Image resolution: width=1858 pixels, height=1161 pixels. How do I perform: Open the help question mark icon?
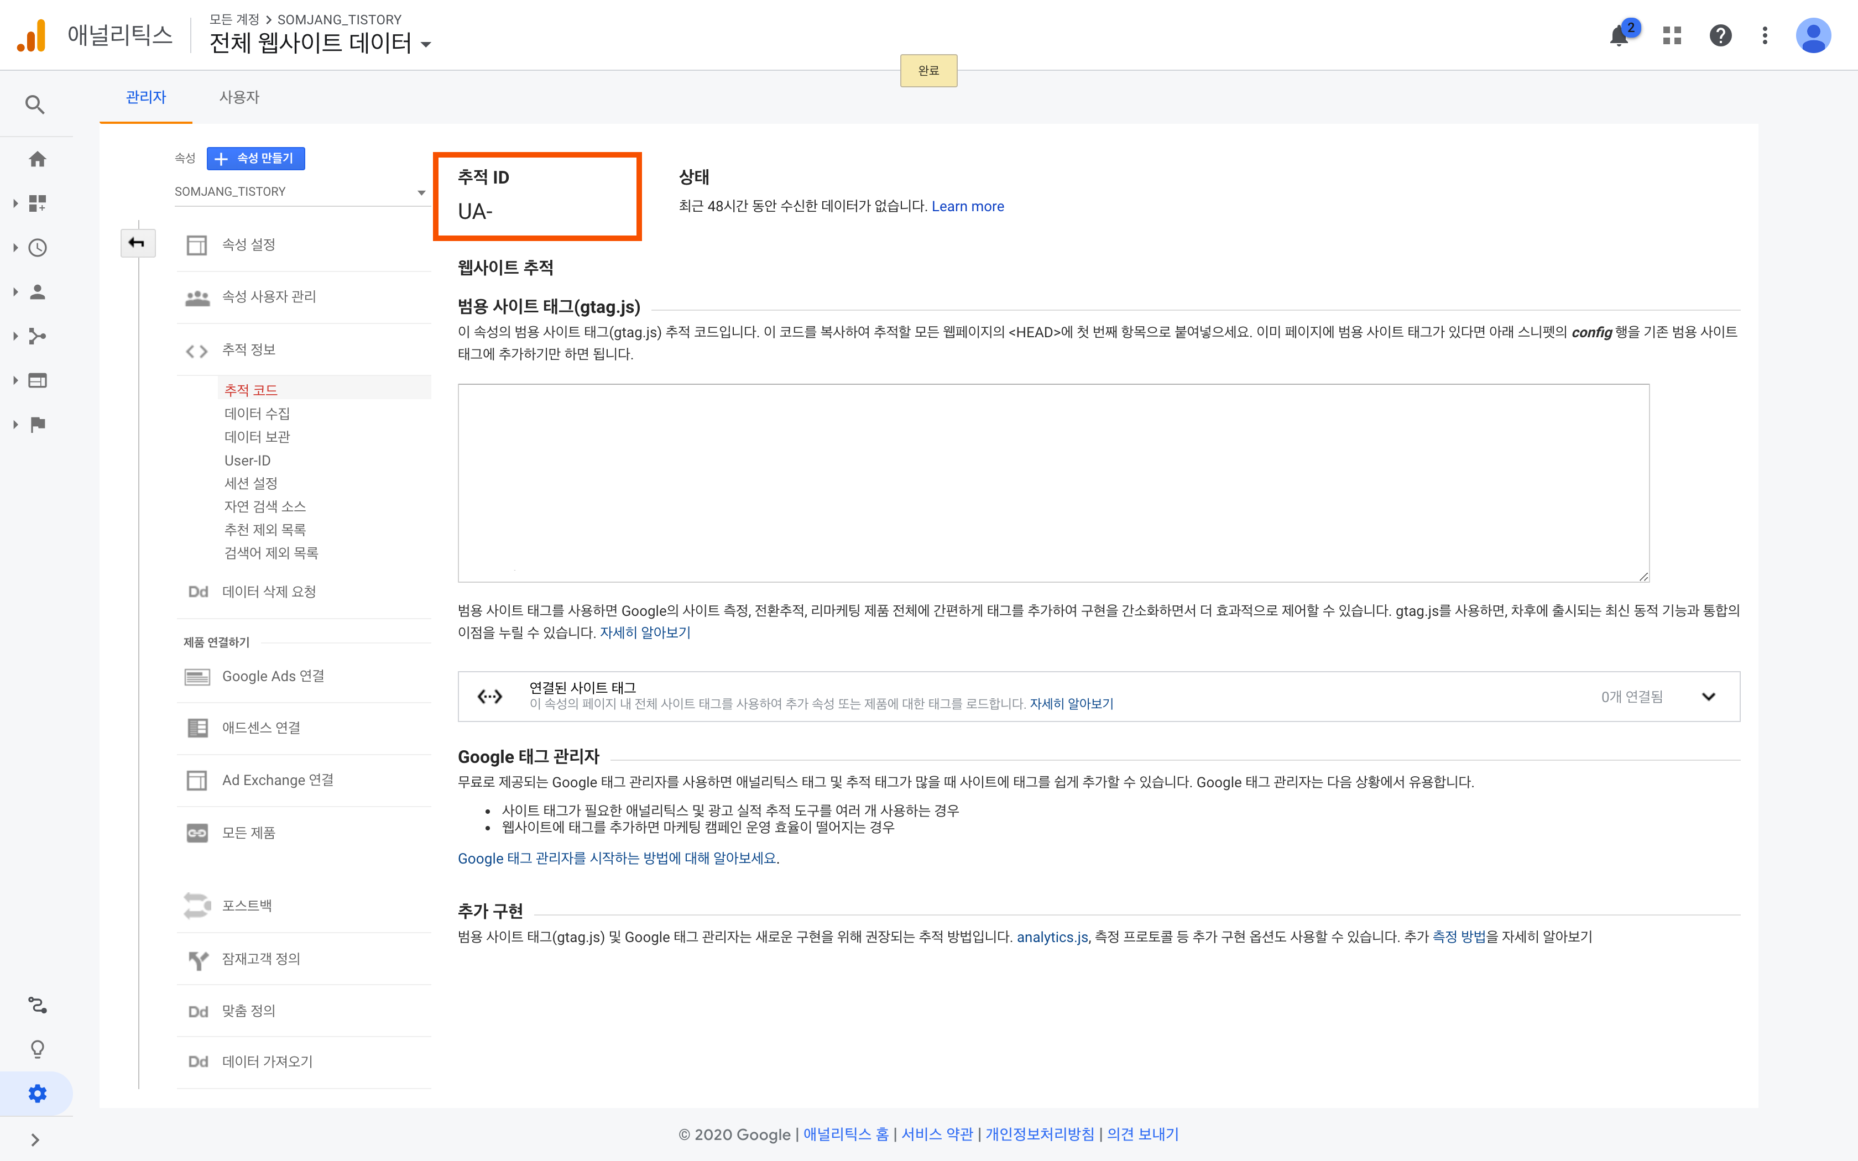tap(1720, 35)
